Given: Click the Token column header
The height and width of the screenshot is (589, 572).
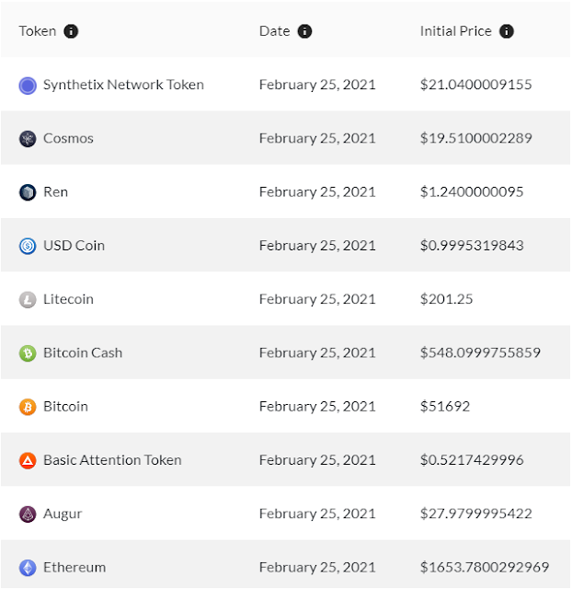Looking at the screenshot, I should [x=38, y=31].
